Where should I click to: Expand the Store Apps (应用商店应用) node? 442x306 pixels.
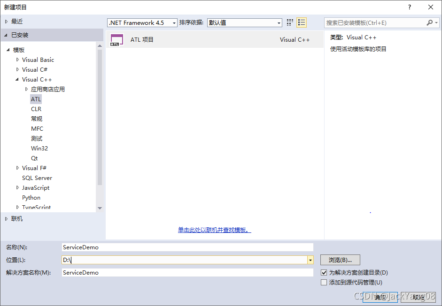26,89
